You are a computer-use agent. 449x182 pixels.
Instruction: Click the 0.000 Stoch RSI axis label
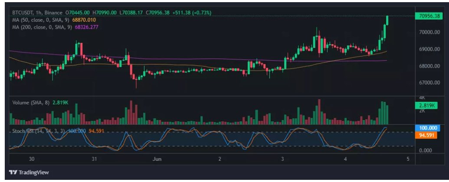coord(426,151)
